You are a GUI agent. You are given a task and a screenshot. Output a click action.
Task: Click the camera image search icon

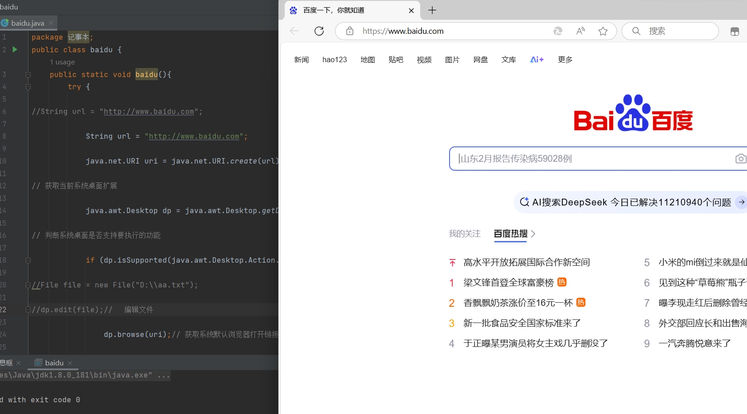(741, 159)
